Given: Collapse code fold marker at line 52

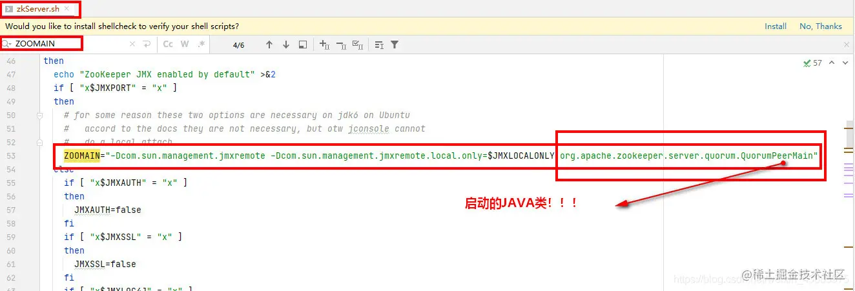Looking at the screenshot, I should (x=39, y=143).
